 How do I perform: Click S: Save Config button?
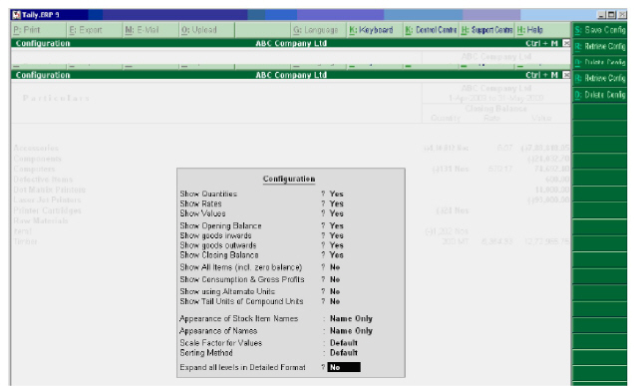[x=599, y=30]
